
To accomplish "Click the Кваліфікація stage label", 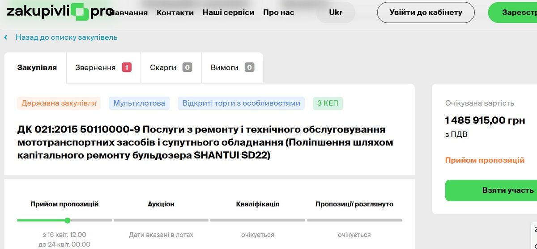I will point(258,204).
